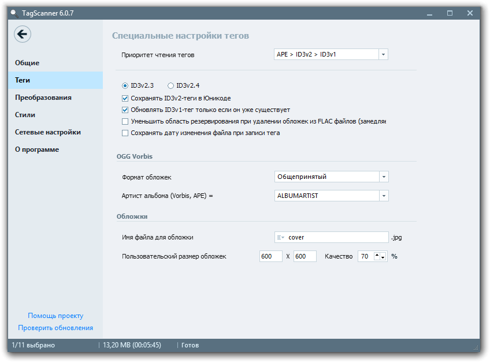Enable the FLAC reserve area reduction checkbox
490x363 pixels.
(125, 121)
